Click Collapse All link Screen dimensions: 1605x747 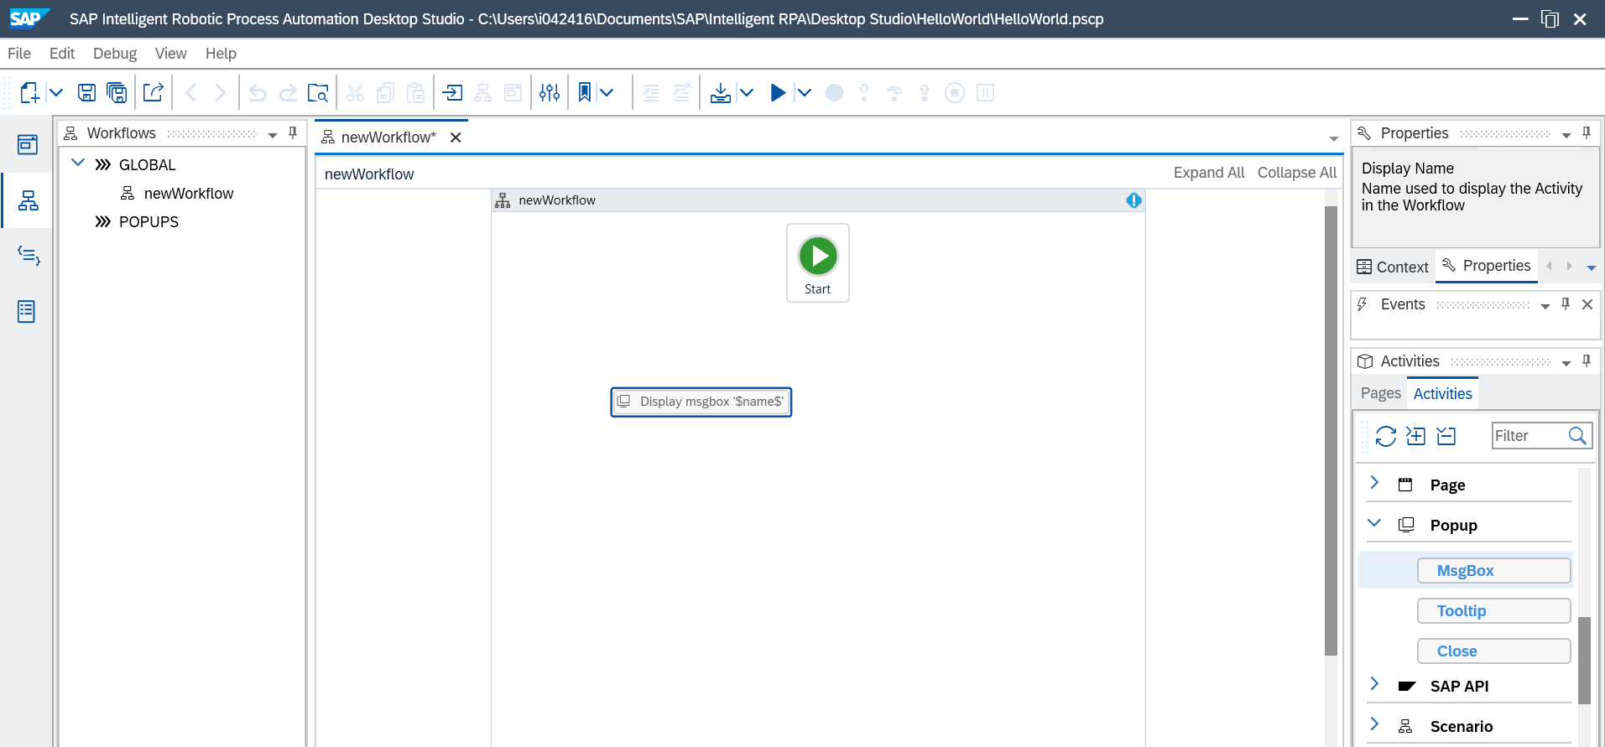coord(1297,173)
